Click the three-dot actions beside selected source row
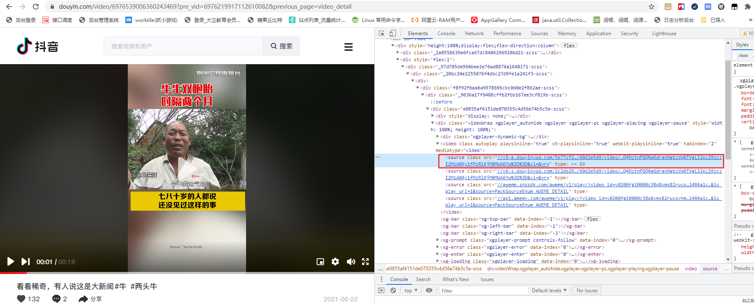Viewport: 754px width, 303px height. tap(378, 157)
